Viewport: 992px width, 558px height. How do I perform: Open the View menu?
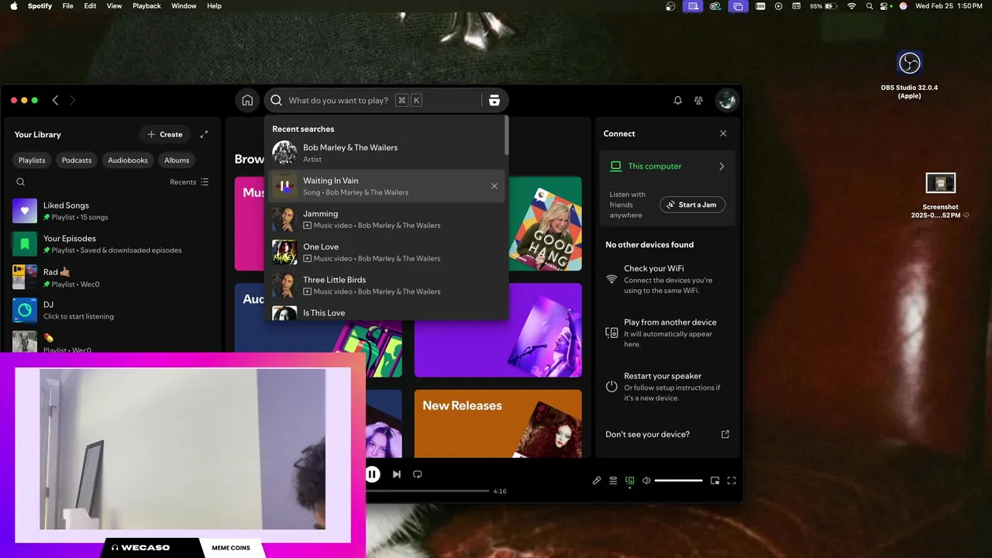click(114, 5)
